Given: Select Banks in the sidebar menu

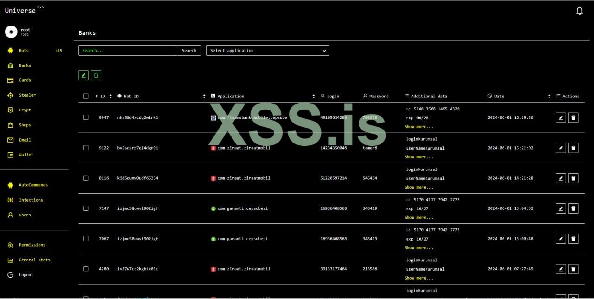Looking at the screenshot, I should click(25, 65).
